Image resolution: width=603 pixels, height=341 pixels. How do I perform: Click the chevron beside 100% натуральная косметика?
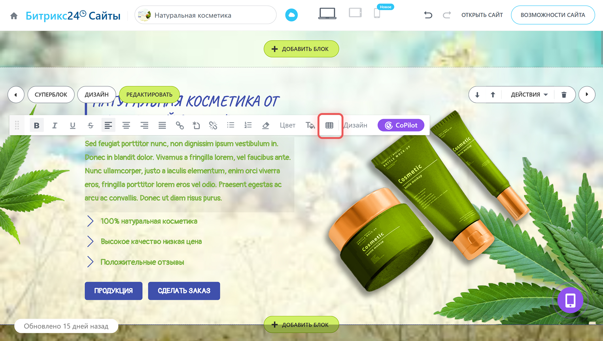[90, 221]
